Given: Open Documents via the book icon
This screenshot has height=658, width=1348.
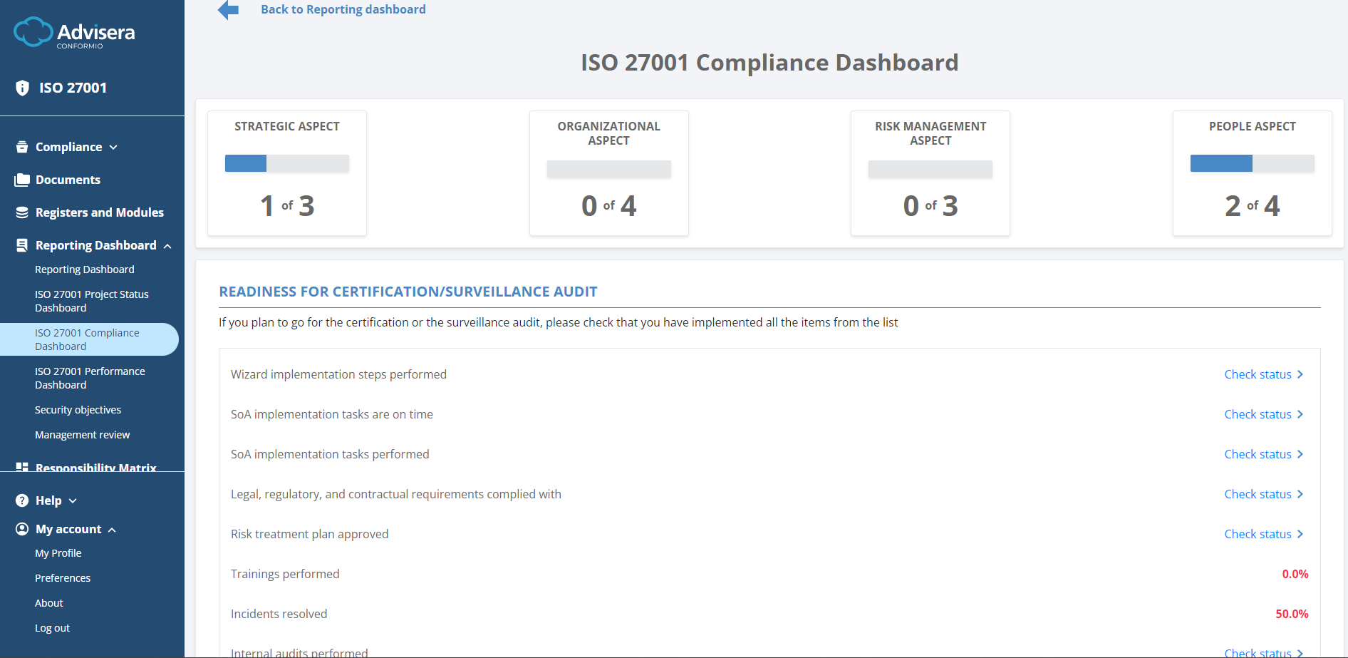Looking at the screenshot, I should click(x=21, y=179).
